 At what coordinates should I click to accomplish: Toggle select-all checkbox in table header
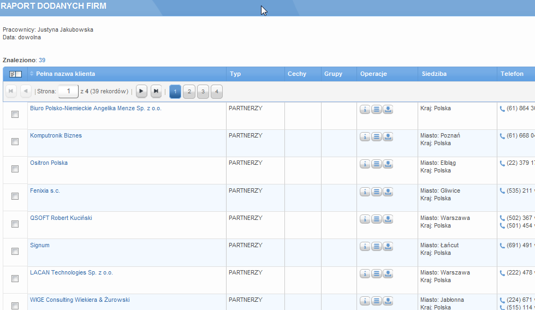coord(15,74)
